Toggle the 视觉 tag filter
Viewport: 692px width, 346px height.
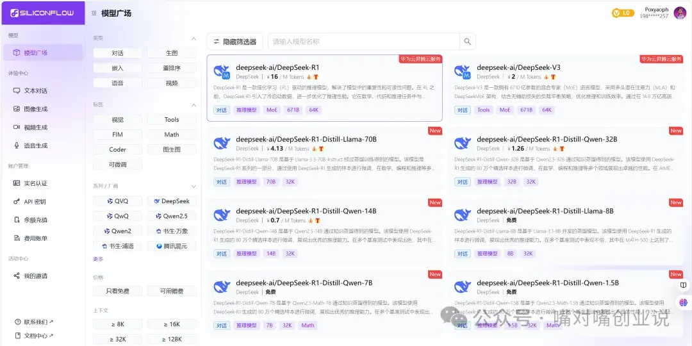pyautogui.click(x=117, y=120)
